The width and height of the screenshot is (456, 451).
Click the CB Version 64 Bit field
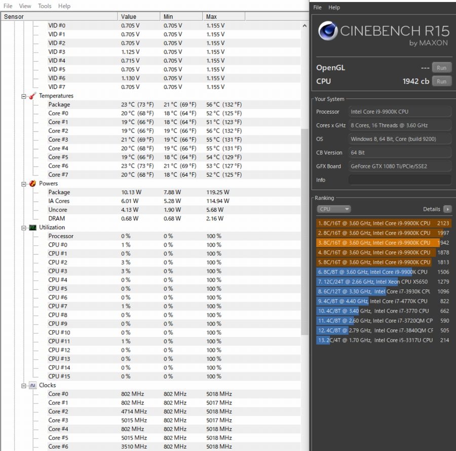click(400, 153)
